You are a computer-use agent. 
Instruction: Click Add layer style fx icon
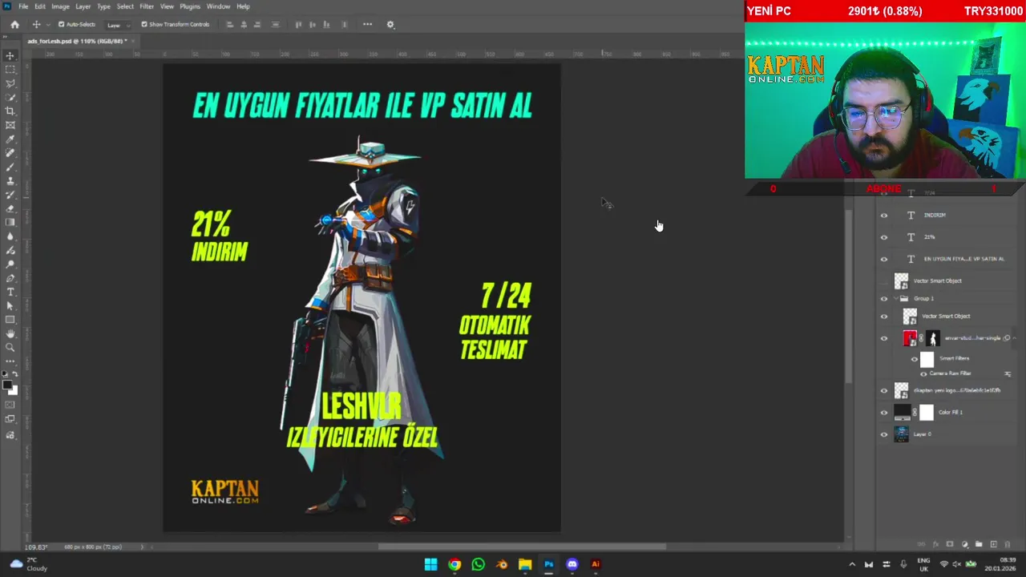point(935,544)
